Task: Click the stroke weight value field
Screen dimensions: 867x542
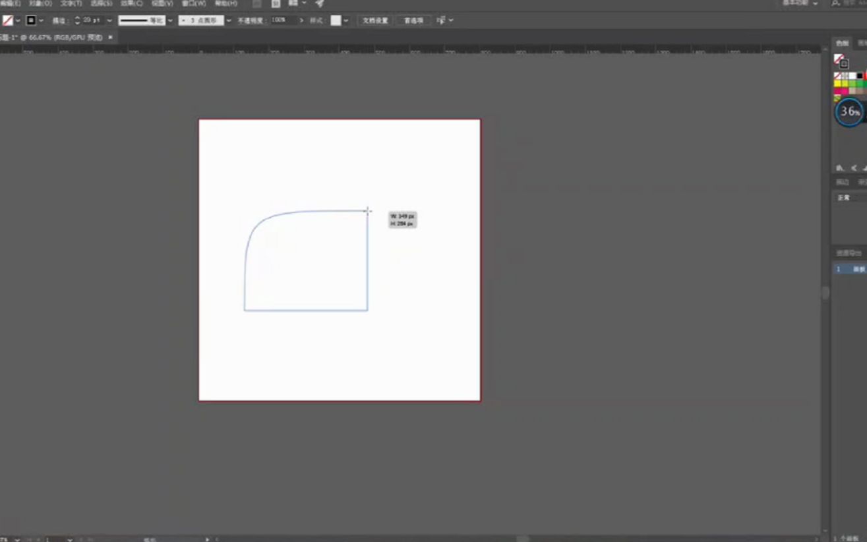Action: click(x=92, y=20)
